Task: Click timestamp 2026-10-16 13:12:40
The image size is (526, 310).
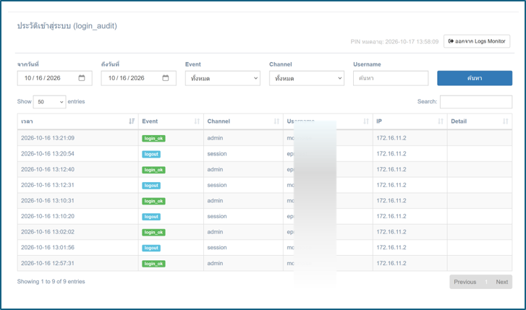Action: point(48,170)
